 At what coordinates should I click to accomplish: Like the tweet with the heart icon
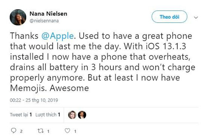pos(67,131)
